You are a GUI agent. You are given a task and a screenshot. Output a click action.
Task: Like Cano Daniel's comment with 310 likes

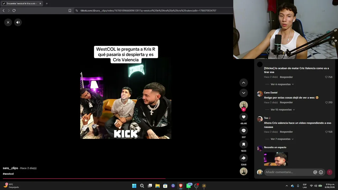327,102
